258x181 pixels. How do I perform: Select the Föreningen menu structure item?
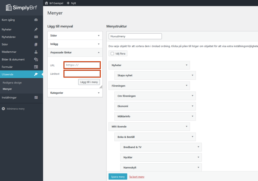tap(149, 85)
